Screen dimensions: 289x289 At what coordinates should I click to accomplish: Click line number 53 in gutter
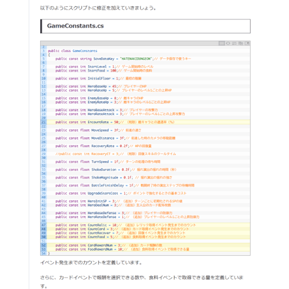coord(43,249)
